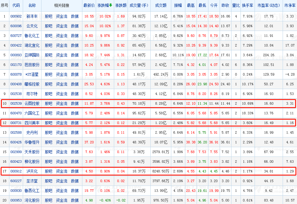
Task: Sort by 今开 column header
Action: (214, 6)
